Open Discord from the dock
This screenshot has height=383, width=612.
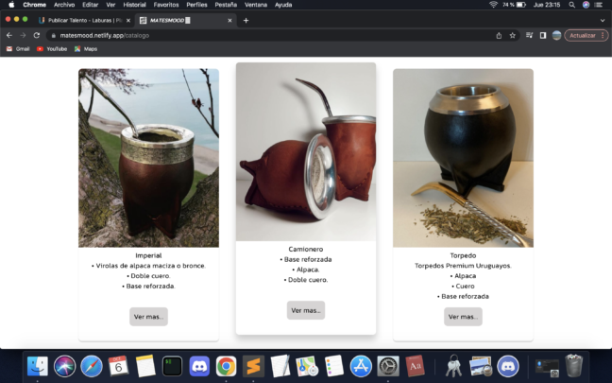point(199,366)
